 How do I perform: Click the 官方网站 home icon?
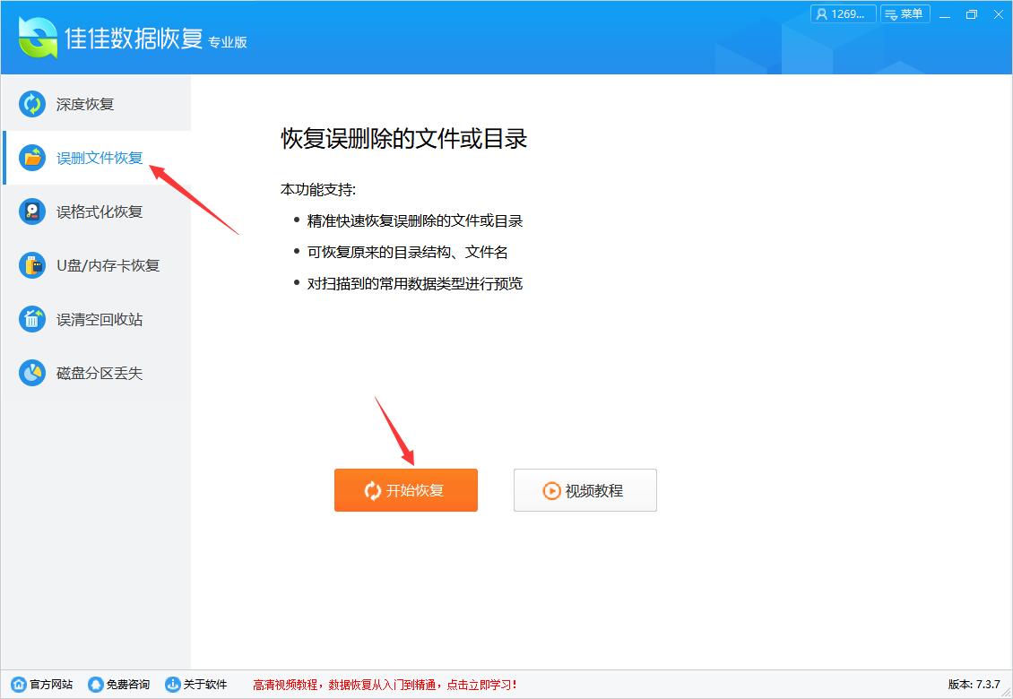(x=18, y=683)
